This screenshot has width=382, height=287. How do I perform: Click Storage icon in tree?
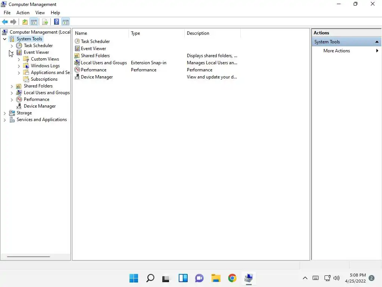click(12, 113)
